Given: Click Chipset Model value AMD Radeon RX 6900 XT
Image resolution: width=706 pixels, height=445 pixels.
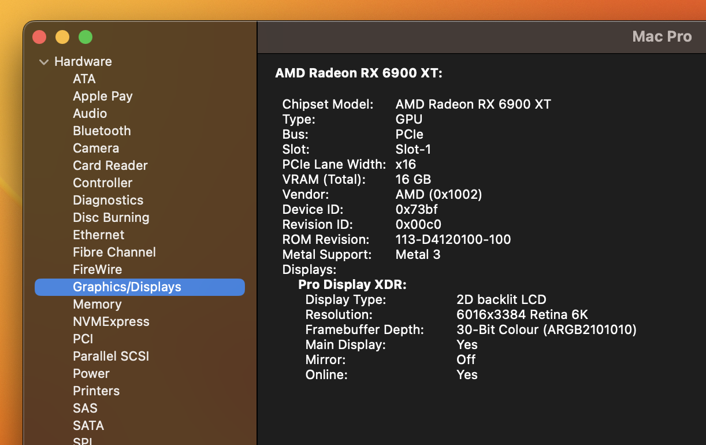Looking at the screenshot, I should (x=473, y=104).
